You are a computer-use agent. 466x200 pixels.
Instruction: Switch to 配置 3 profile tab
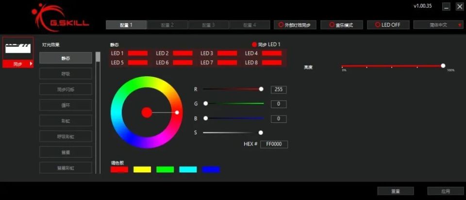208,25
